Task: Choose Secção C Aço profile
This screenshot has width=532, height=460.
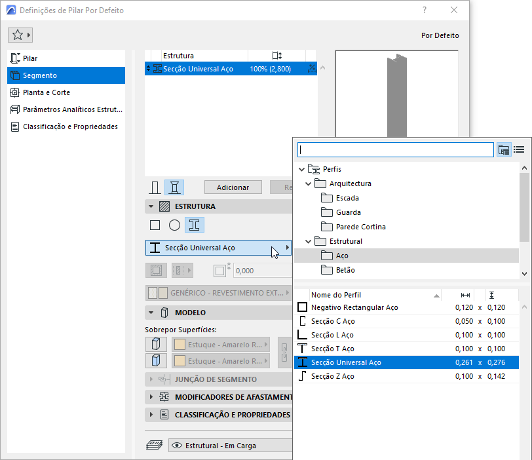Action: [x=406, y=321]
